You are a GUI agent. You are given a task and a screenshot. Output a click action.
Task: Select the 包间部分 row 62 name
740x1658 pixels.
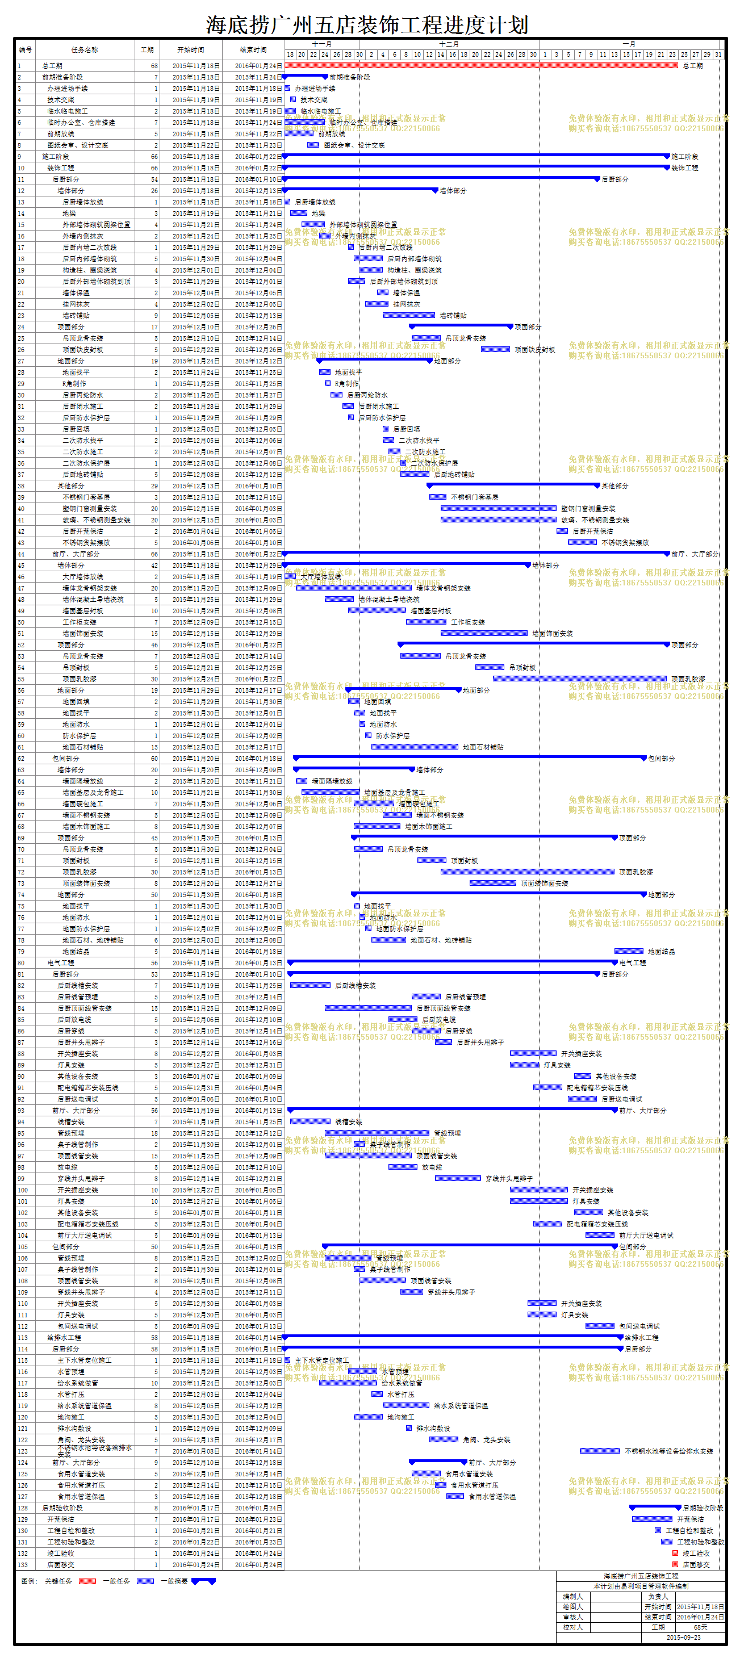click(x=66, y=759)
